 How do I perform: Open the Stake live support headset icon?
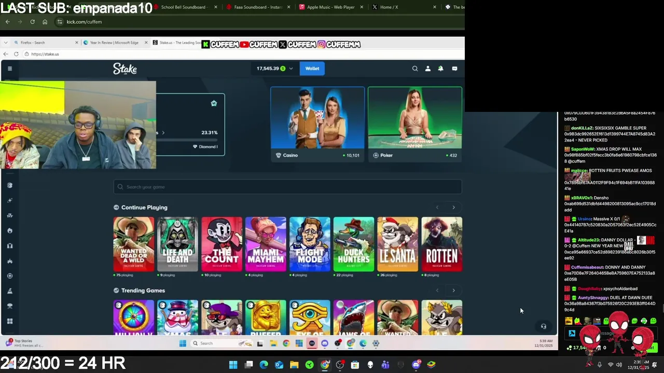(543, 326)
